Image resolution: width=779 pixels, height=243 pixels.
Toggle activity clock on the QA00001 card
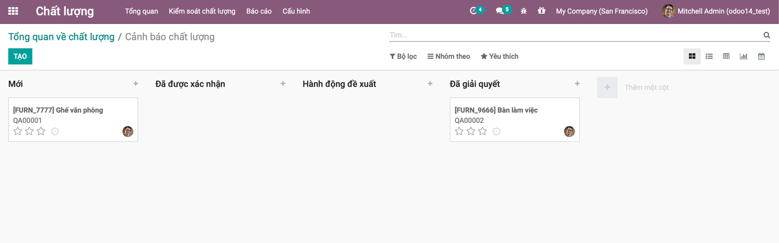pos(55,131)
